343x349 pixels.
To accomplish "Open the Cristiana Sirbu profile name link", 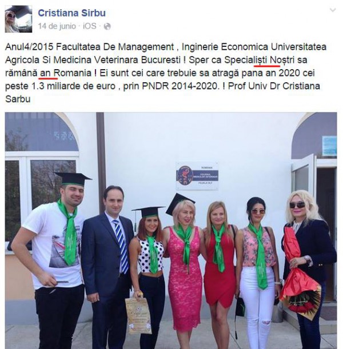I will [71, 13].
